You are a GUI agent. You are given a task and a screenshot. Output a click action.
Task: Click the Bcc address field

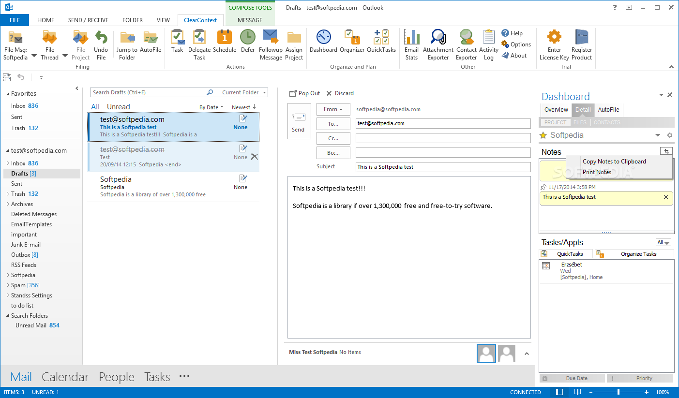coord(443,153)
